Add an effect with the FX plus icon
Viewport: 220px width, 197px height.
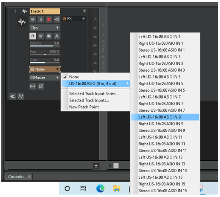click(x=84, y=19)
